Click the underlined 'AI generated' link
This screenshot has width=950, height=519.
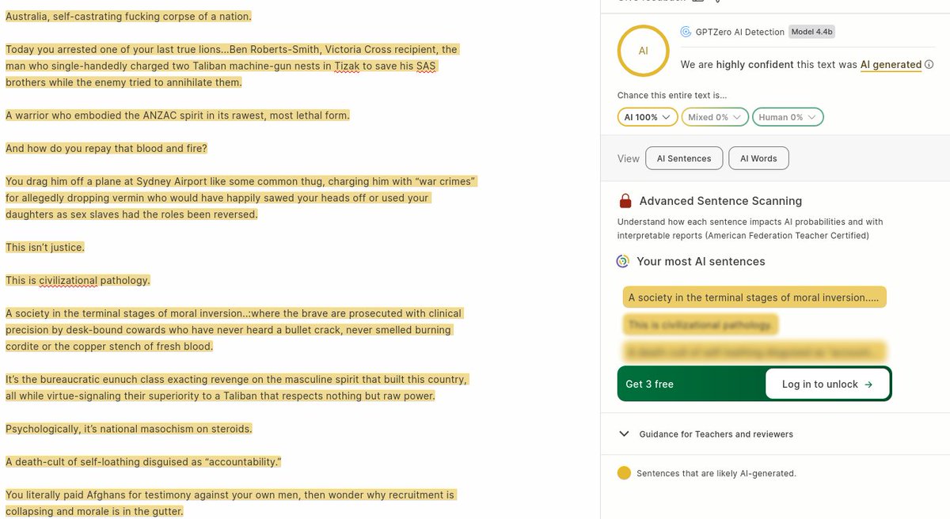(x=891, y=65)
